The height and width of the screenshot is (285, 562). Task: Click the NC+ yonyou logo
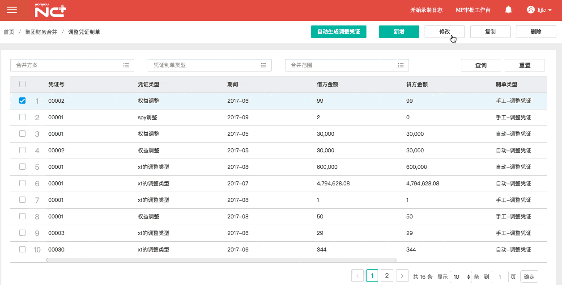[x=51, y=10]
